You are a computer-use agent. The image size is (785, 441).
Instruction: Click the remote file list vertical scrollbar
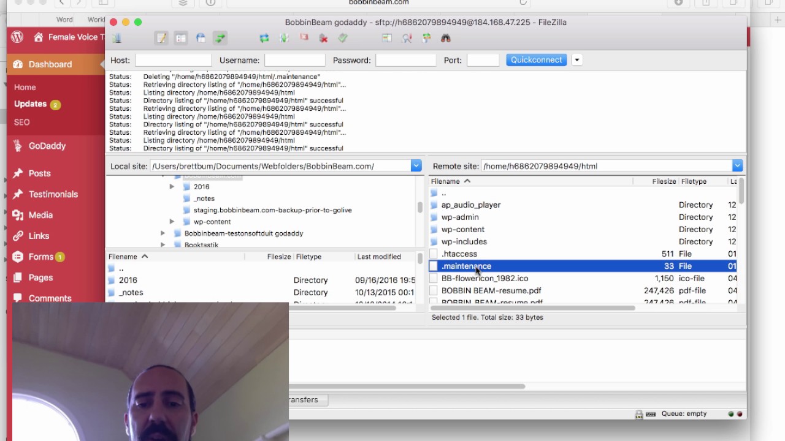(x=741, y=191)
